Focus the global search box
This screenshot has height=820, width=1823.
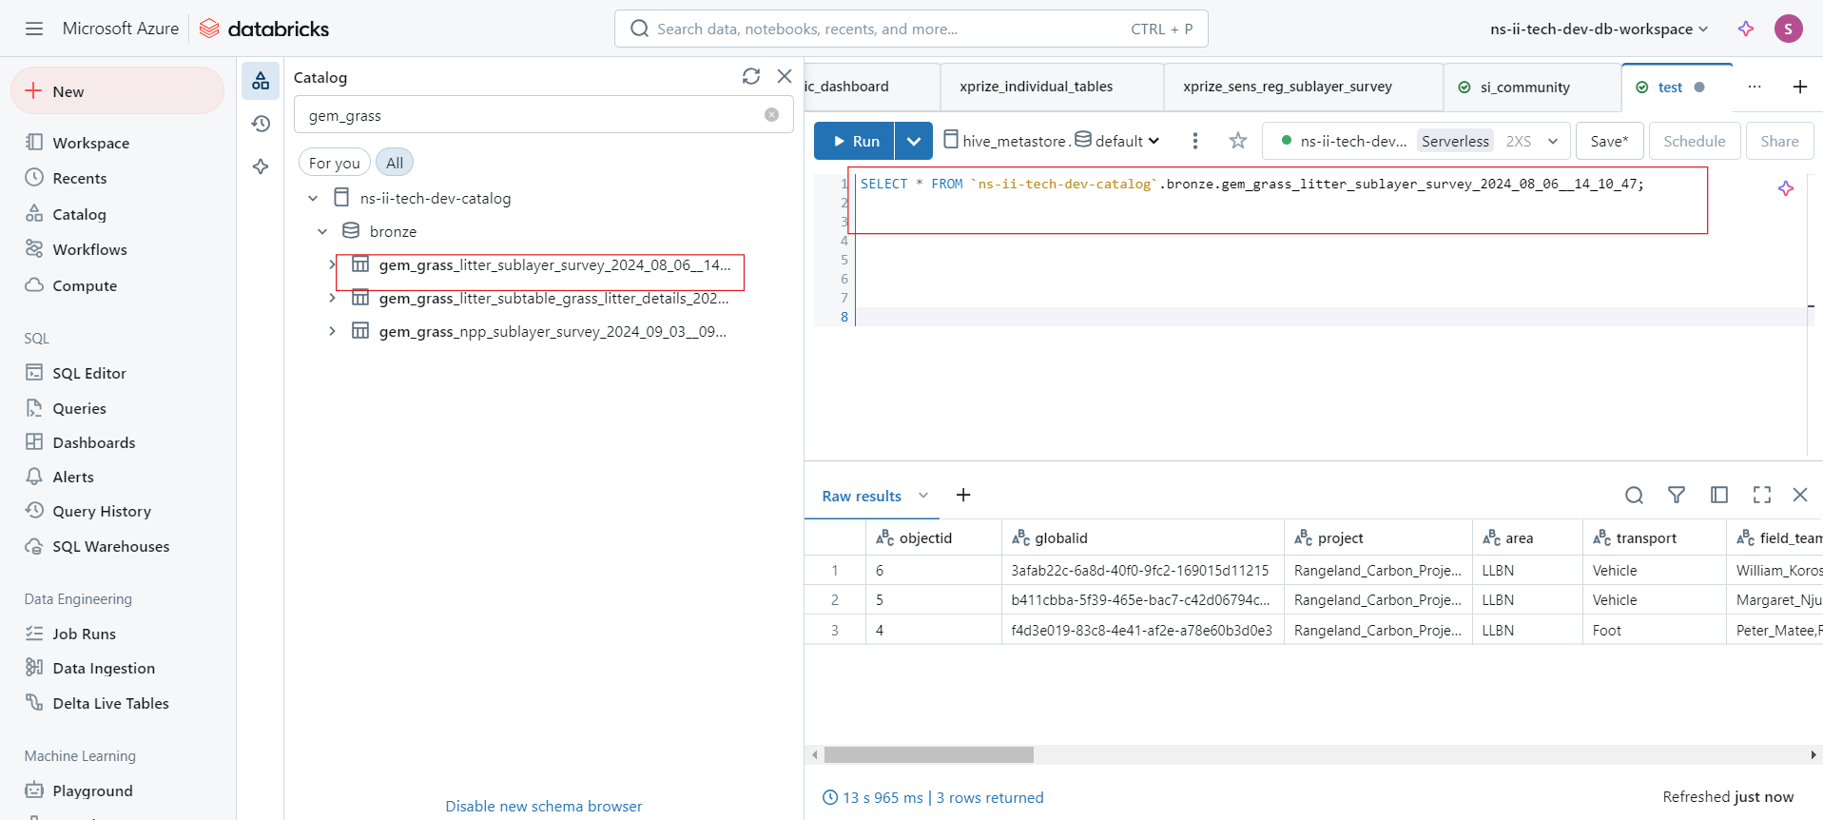click(911, 29)
